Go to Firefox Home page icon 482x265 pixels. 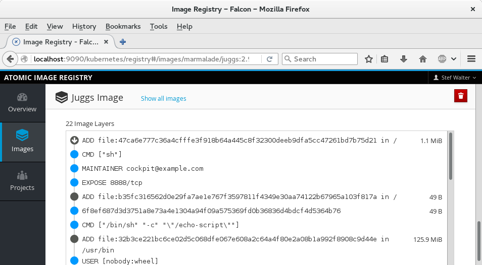pos(423,59)
